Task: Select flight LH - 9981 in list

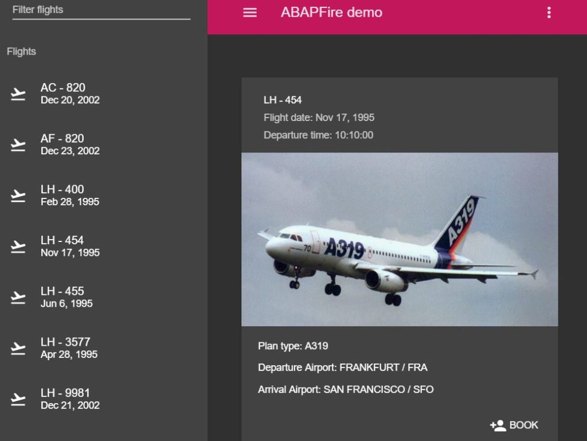Action: (x=104, y=399)
